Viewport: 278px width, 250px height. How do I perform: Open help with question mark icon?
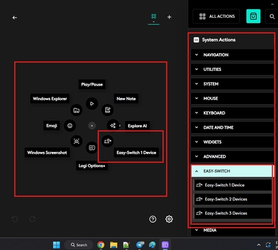coord(153,219)
